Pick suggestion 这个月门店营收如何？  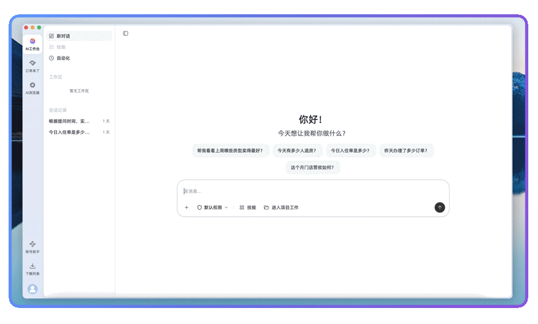coord(312,167)
